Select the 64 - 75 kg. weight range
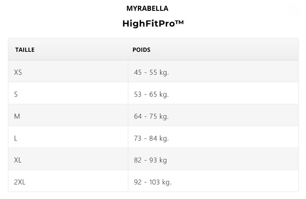The height and width of the screenshot is (199, 306). click(x=151, y=116)
